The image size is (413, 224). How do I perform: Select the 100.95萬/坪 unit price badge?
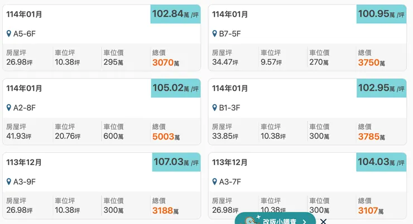click(381, 14)
